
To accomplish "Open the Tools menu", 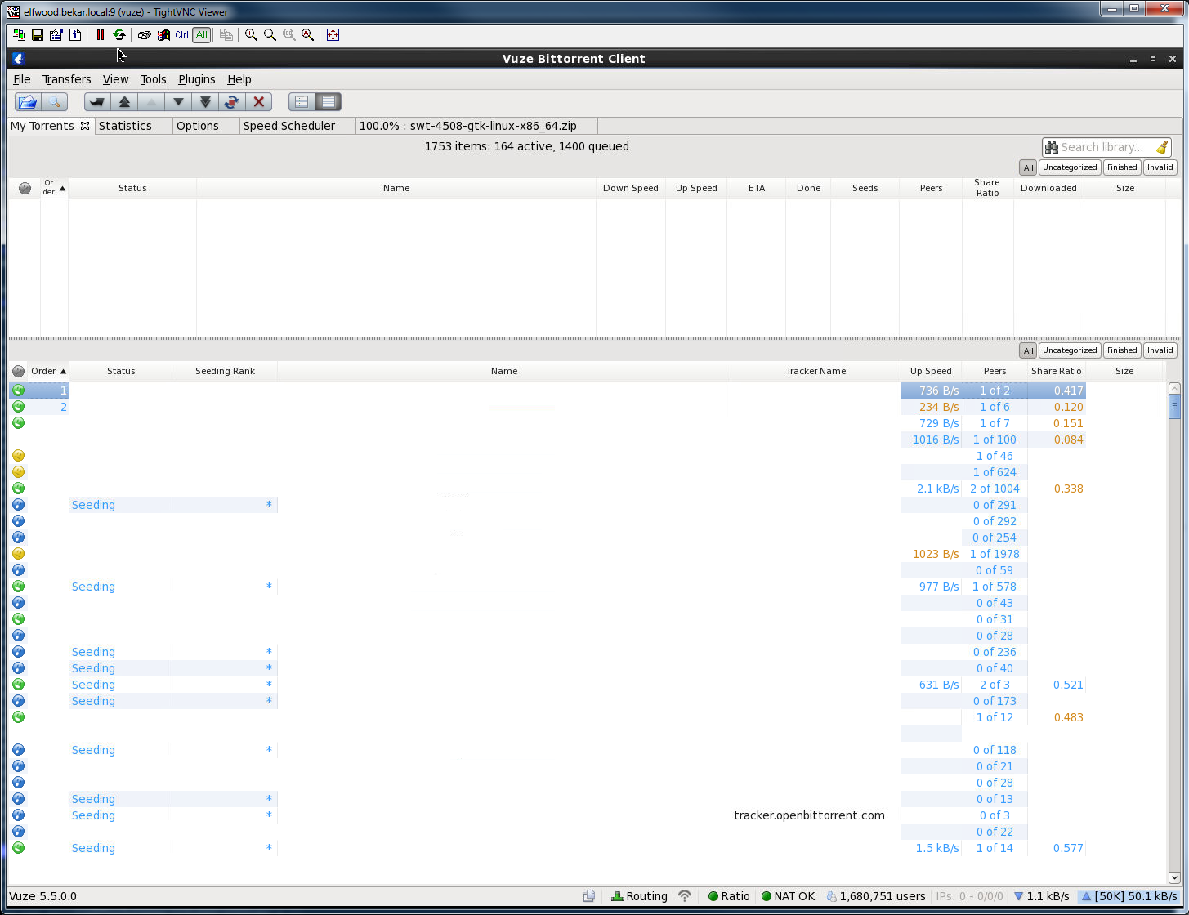I will [x=153, y=79].
